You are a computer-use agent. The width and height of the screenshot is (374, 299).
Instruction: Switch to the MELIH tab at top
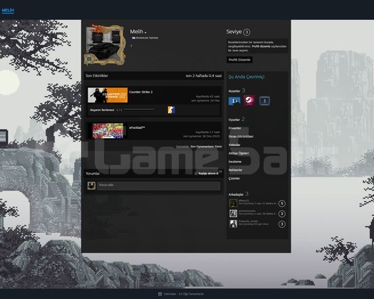[x=8, y=10]
